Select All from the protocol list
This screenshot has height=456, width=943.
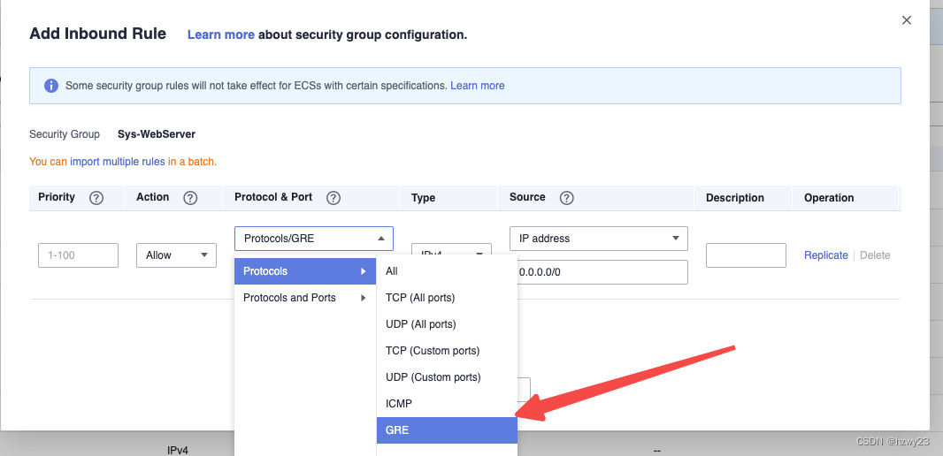pyautogui.click(x=447, y=271)
